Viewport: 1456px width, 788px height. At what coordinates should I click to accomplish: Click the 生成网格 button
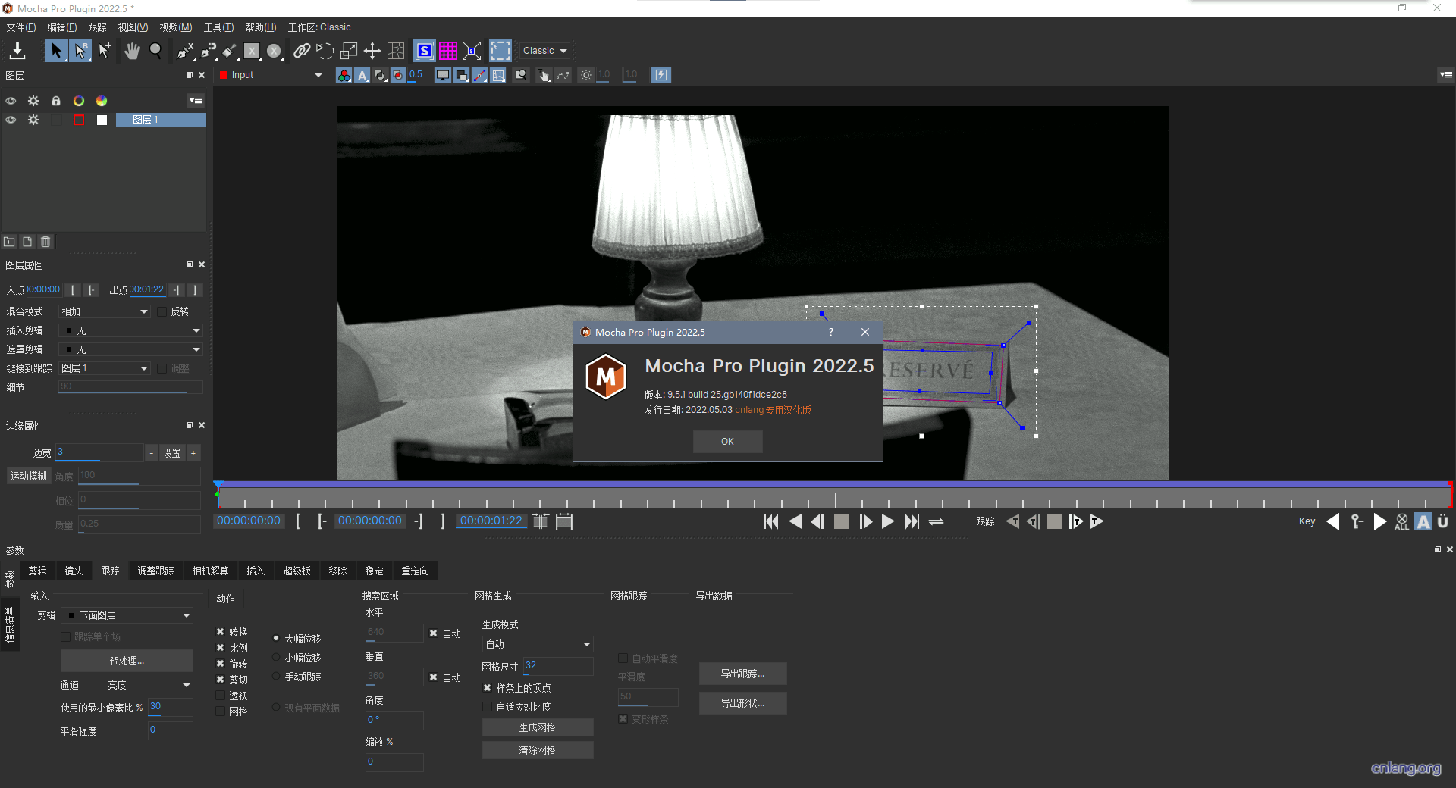pos(538,727)
